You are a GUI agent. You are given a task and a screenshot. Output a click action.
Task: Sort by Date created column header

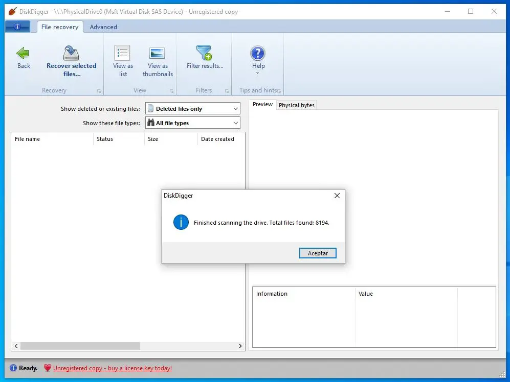tap(221, 139)
